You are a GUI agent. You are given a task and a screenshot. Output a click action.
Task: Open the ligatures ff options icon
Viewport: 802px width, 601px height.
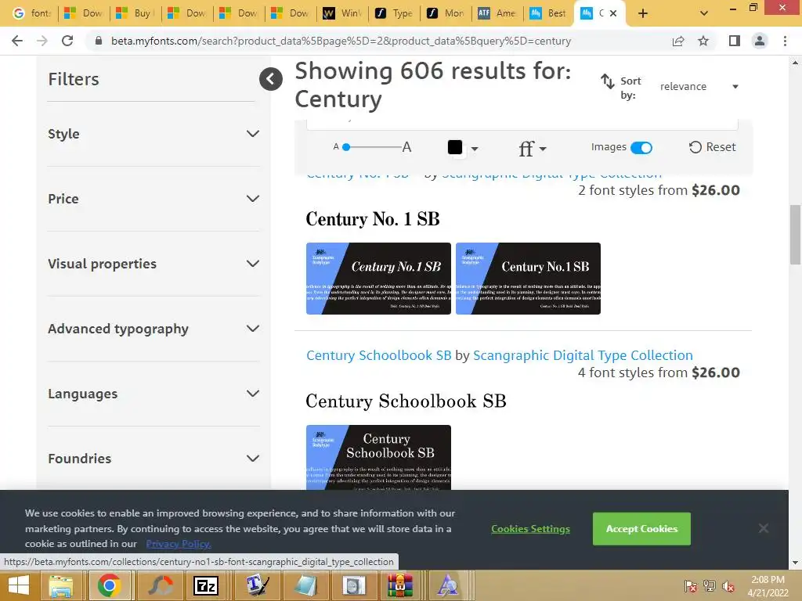tap(532, 149)
